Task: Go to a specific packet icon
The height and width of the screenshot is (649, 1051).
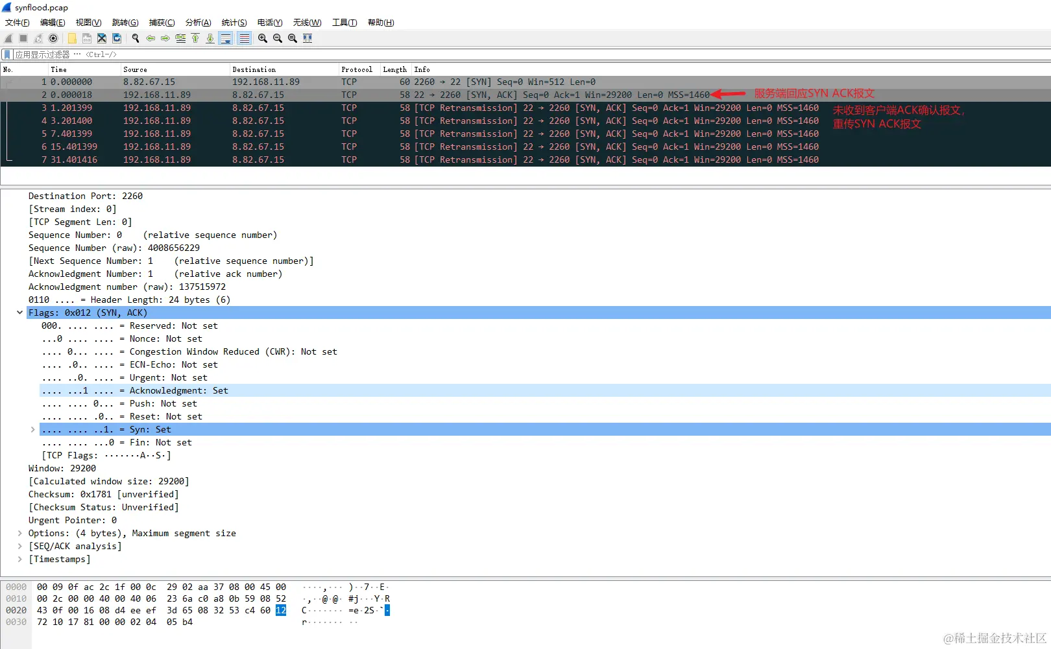Action: point(180,38)
